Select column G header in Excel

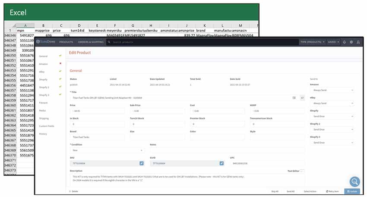point(133,25)
